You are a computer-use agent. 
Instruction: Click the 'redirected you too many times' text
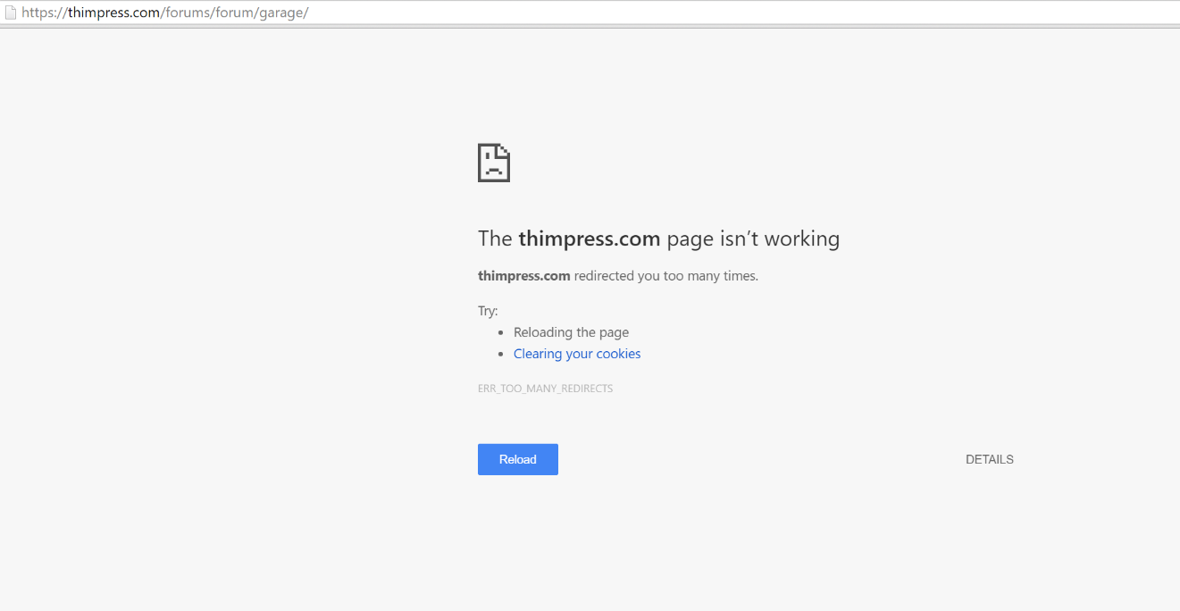[x=665, y=276]
